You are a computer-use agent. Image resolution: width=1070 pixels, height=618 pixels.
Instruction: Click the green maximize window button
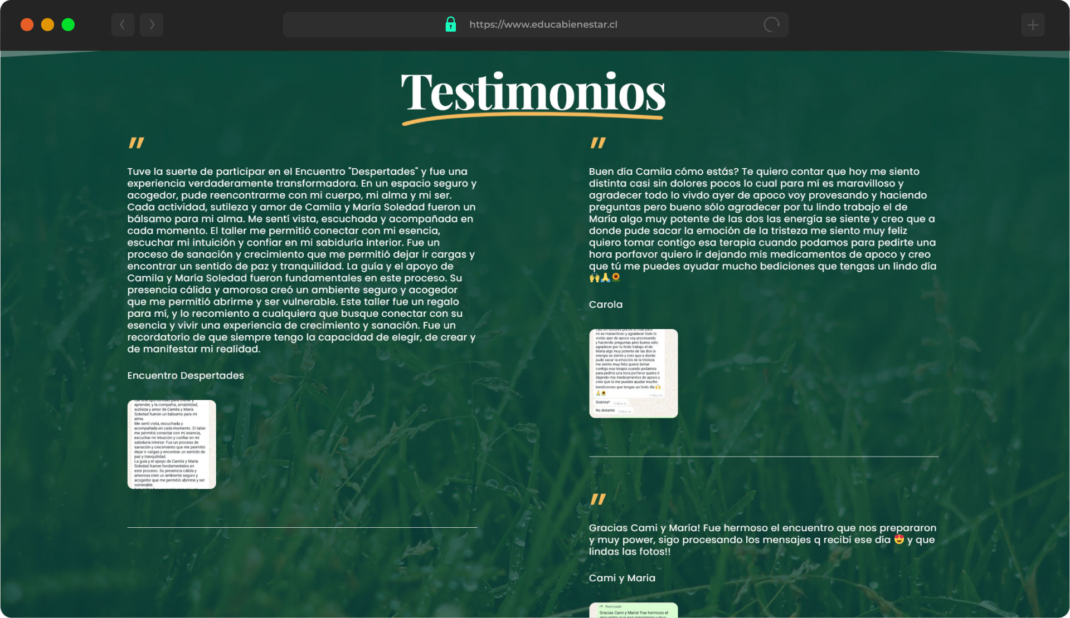coord(68,24)
